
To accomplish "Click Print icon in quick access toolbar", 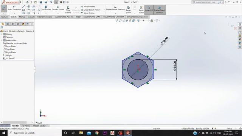I will point(46,2).
